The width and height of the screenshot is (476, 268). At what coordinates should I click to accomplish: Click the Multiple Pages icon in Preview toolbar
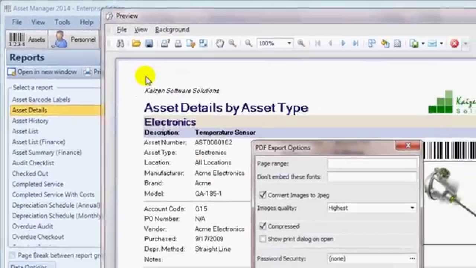[372, 44]
